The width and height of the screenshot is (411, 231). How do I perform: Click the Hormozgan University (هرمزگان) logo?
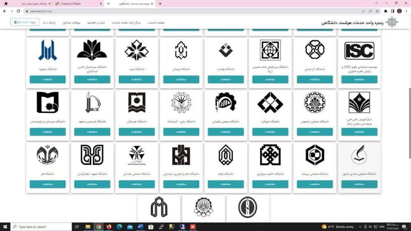pyautogui.click(x=136, y=103)
